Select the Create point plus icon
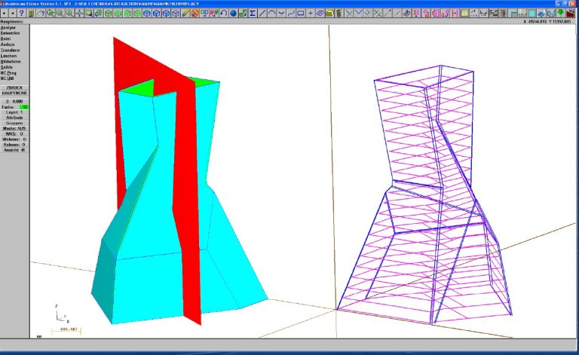This screenshot has width=579, height=355. (x=311, y=13)
